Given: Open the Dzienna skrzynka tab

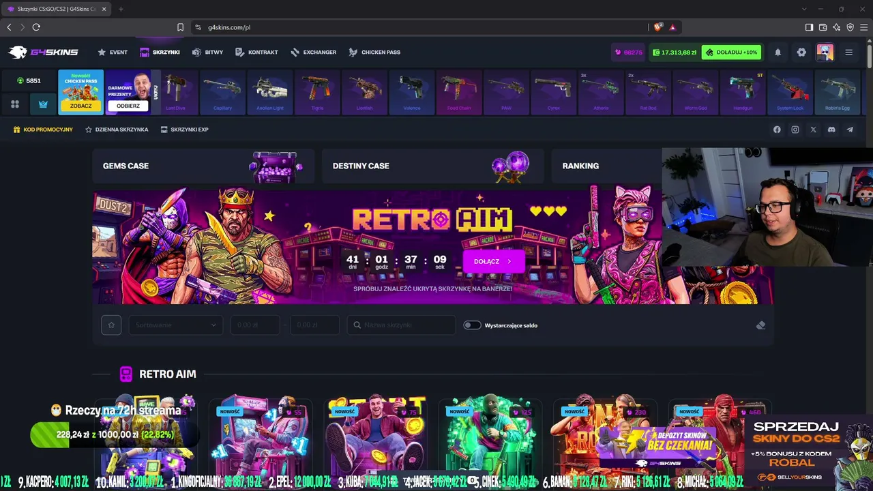Looking at the screenshot, I should coord(117,130).
